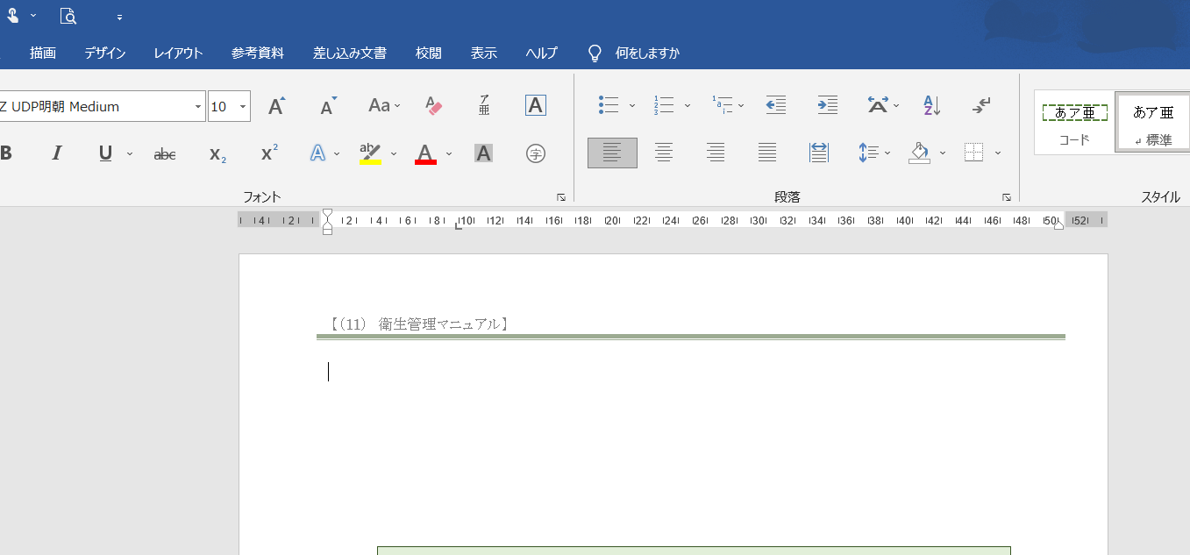Screen dimensions: 1190x555
Task: Shrink font size with the smaller A icon
Action: (328, 106)
